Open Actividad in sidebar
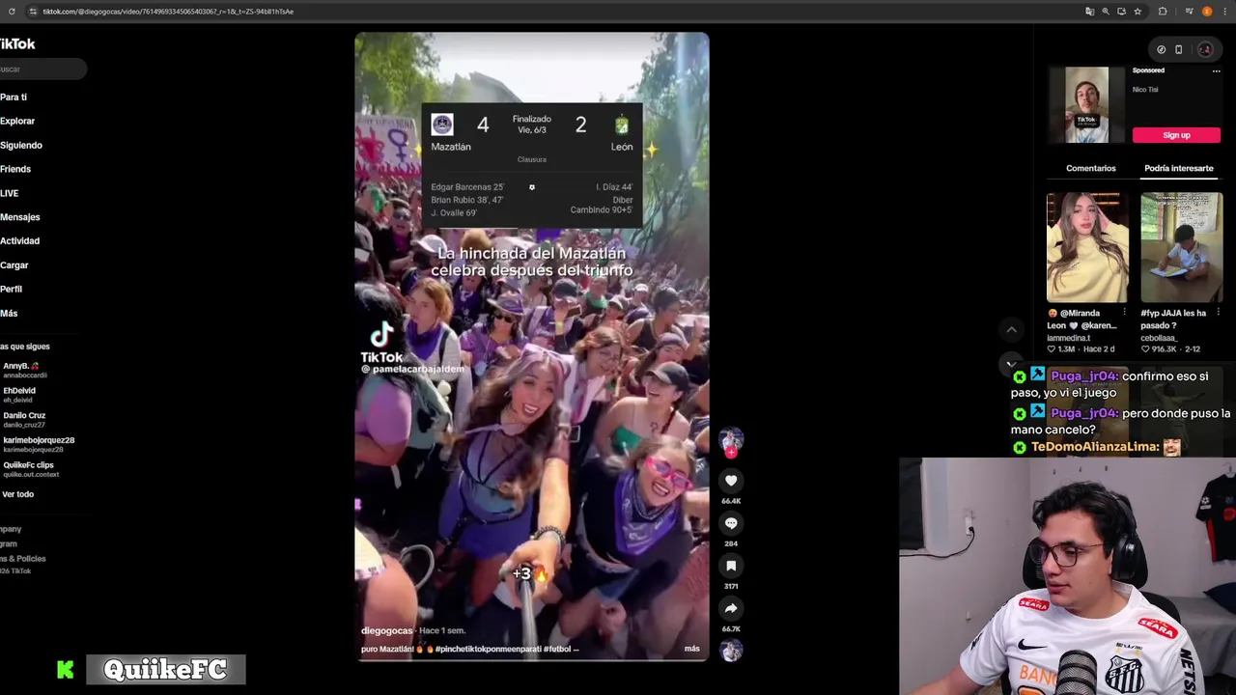This screenshot has width=1236, height=695. pos(19,241)
